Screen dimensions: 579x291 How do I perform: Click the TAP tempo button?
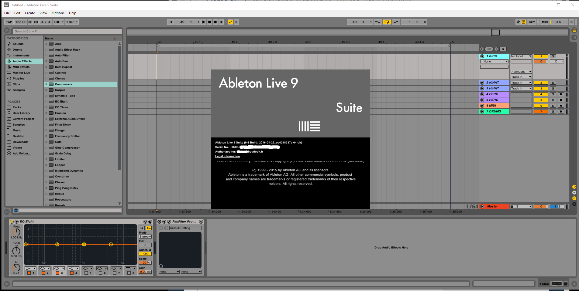(x=9, y=22)
